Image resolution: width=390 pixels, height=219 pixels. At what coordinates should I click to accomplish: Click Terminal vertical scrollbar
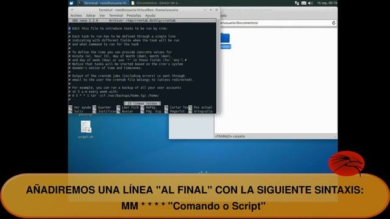click(x=218, y=66)
